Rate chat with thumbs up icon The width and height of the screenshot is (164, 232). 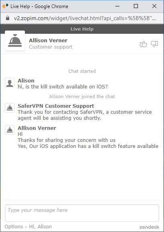click(143, 44)
